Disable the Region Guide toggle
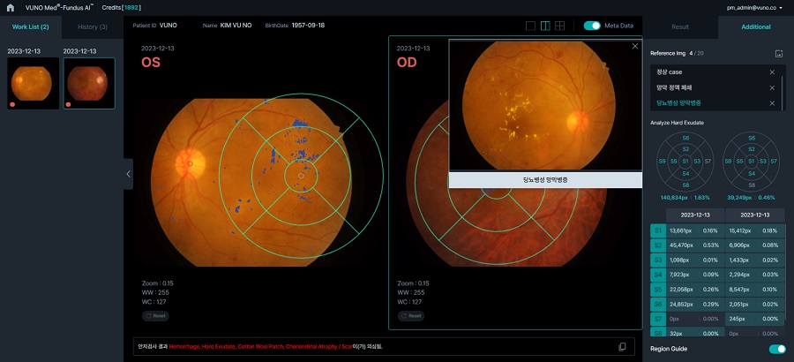The width and height of the screenshot is (794, 362). coord(776,349)
